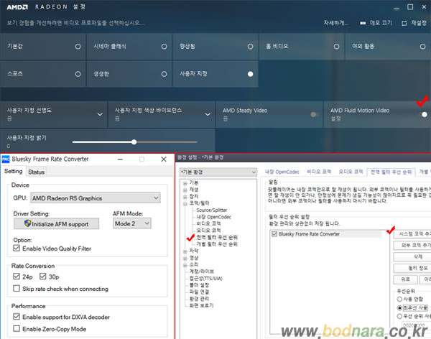Expand the 재생 tree node
The width and height of the screenshot is (431, 339).
[185, 190]
